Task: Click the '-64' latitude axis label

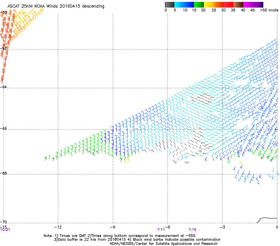Action: (4, 87)
